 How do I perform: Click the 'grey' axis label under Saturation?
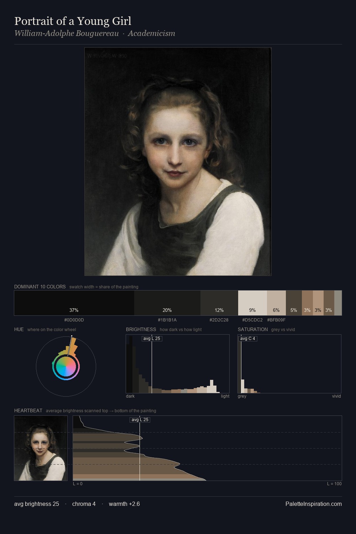coord(242,396)
